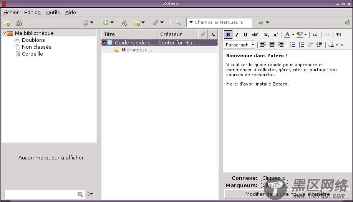Toggle Bold formatting in note editor

coord(228,34)
